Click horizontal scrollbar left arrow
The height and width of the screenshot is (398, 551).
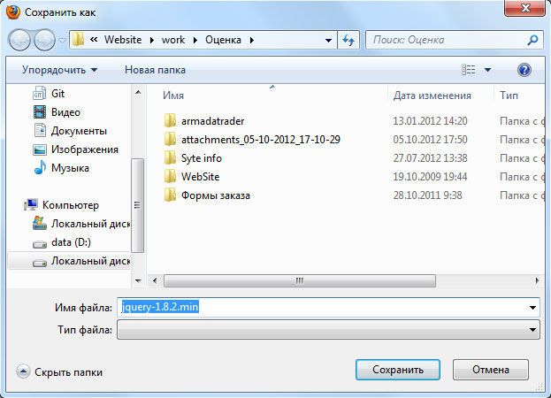pos(155,280)
